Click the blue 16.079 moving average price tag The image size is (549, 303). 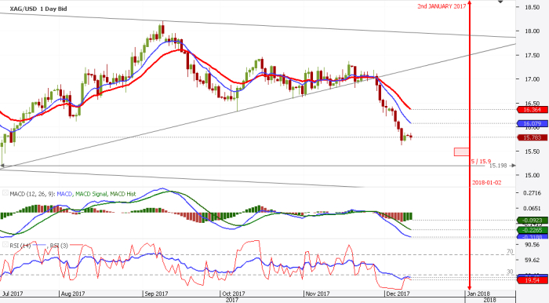[533, 124]
